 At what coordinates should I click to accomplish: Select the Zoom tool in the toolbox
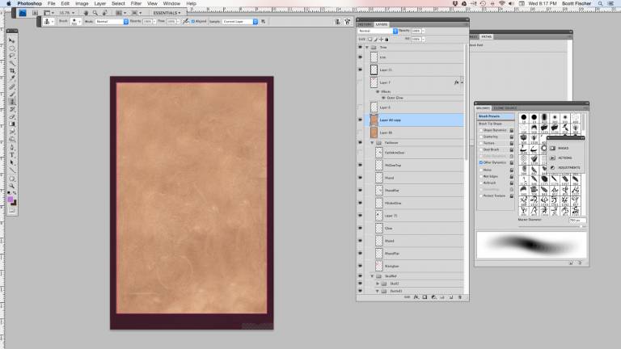pos(12,186)
